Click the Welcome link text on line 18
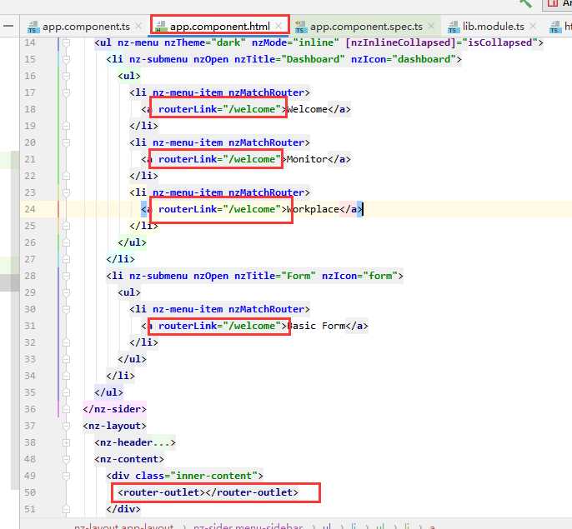The image size is (572, 529). tap(307, 109)
